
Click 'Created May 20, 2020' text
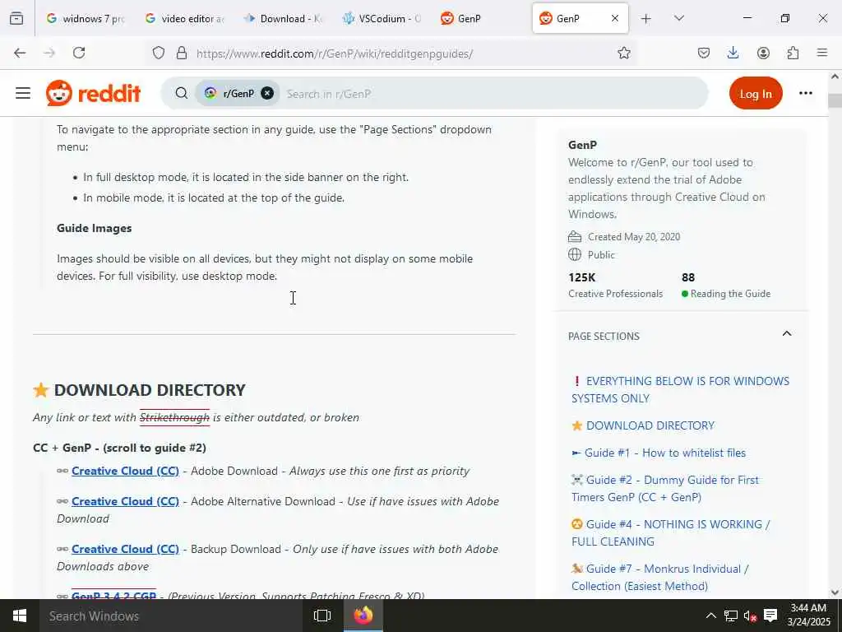pyautogui.click(x=634, y=237)
